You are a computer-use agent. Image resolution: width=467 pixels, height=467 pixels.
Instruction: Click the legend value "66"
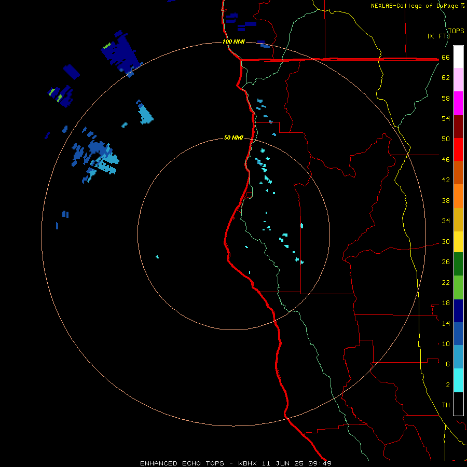(446, 58)
